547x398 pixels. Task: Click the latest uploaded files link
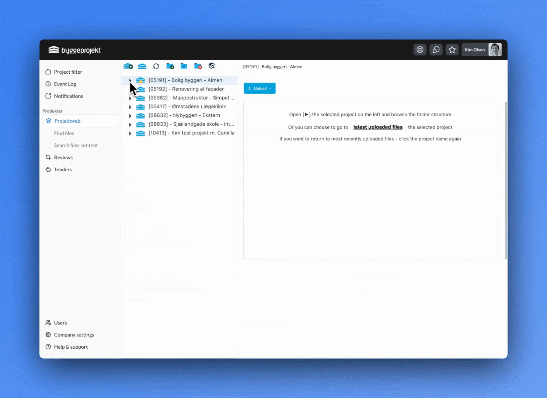(378, 127)
